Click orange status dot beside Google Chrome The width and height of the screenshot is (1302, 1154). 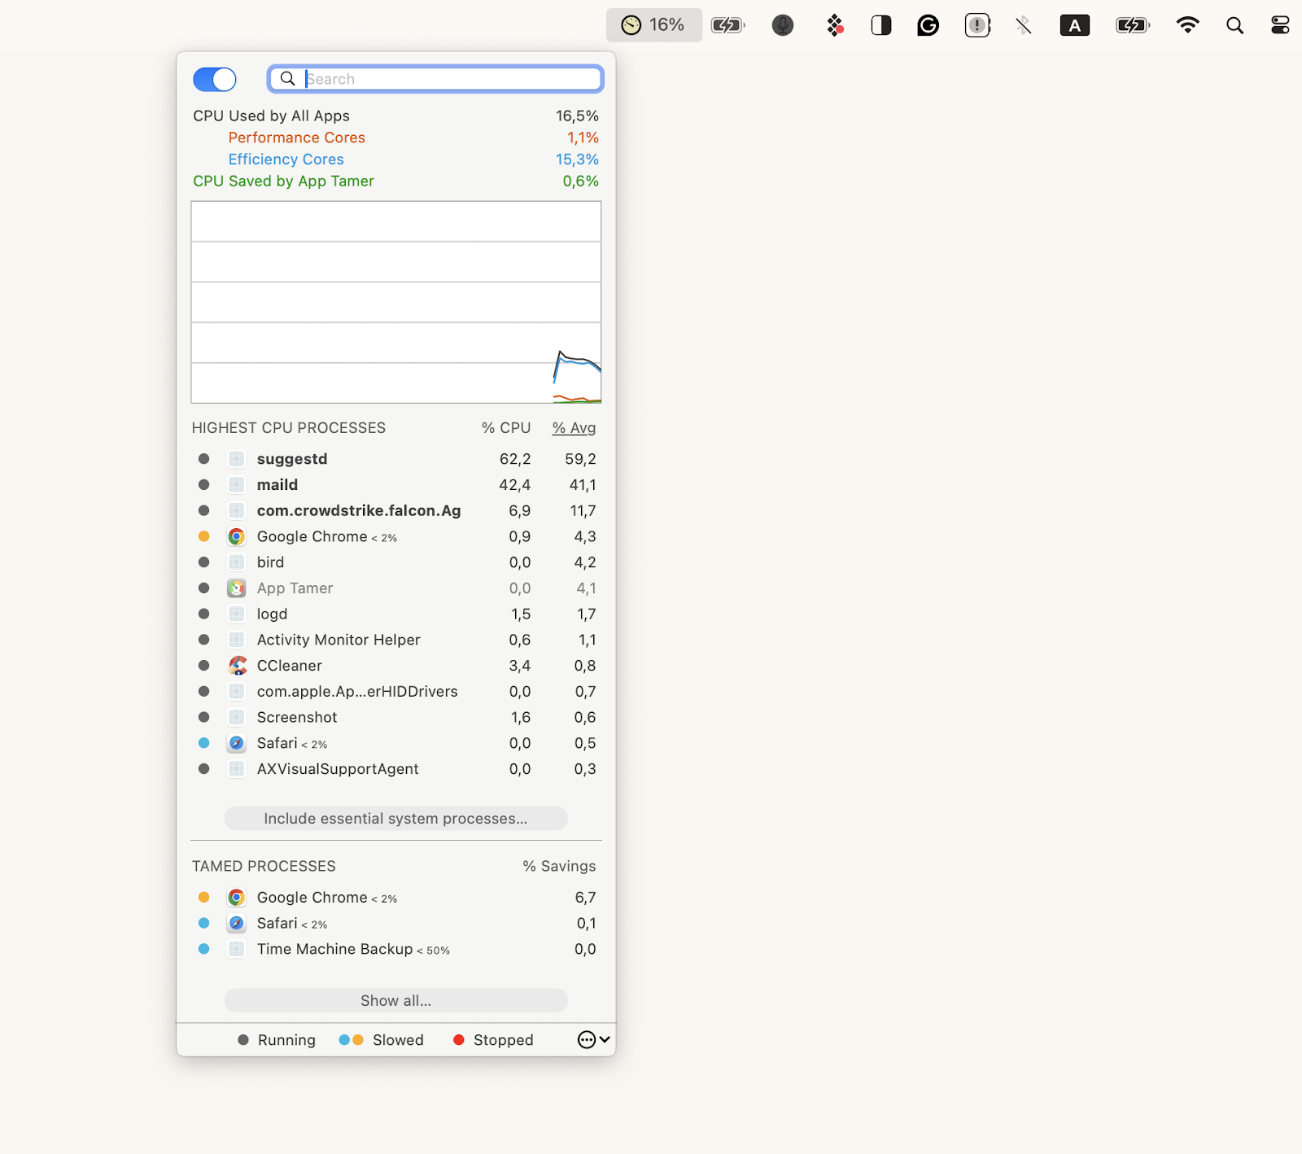pyautogui.click(x=204, y=536)
